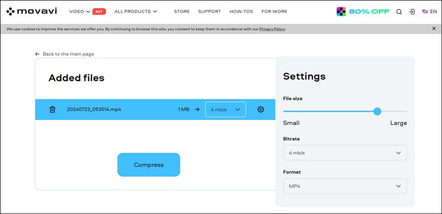The image size is (442, 214).
Task: Click the 80% OFF promo icon
Action: (341, 12)
